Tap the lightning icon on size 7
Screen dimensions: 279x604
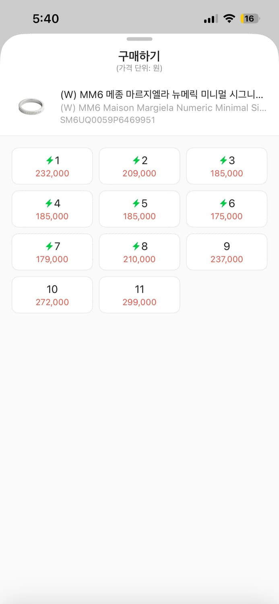[50, 246]
